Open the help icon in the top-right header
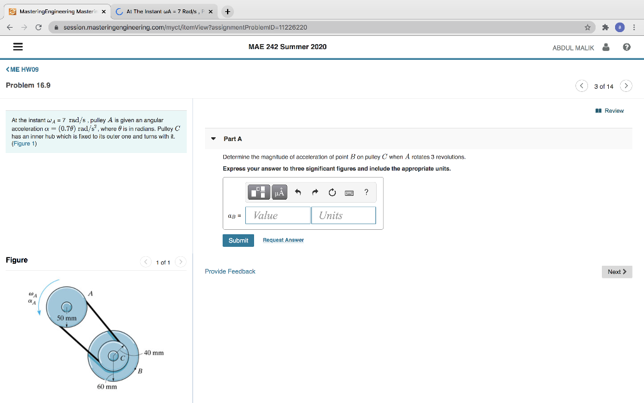Image resolution: width=644 pixels, height=403 pixels. [x=626, y=47]
